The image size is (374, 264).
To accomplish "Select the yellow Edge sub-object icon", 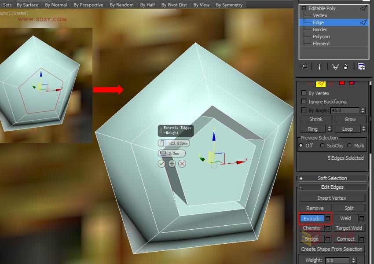I will pos(320,83).
